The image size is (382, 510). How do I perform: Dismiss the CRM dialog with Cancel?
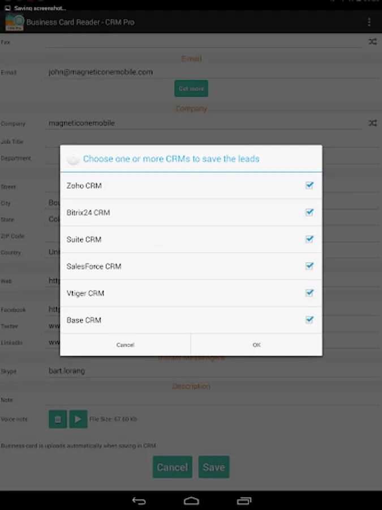coord(126,345)
